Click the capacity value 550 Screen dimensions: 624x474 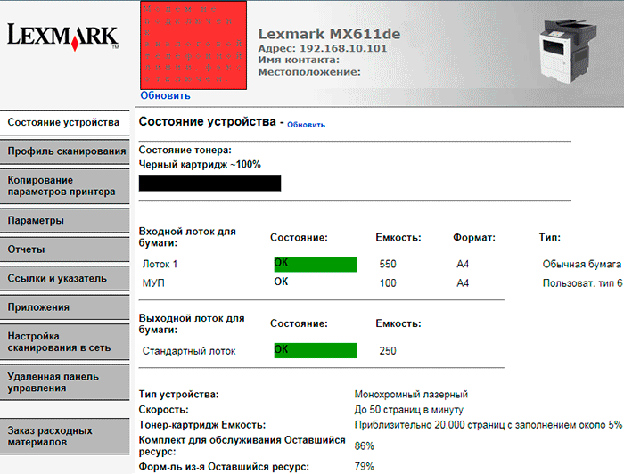(388, 264)
